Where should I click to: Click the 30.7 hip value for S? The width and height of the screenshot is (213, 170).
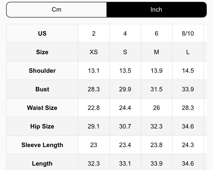coord(125,126)
